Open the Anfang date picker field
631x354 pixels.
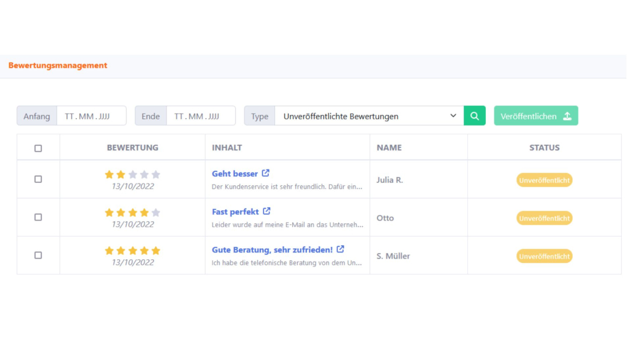91,116
